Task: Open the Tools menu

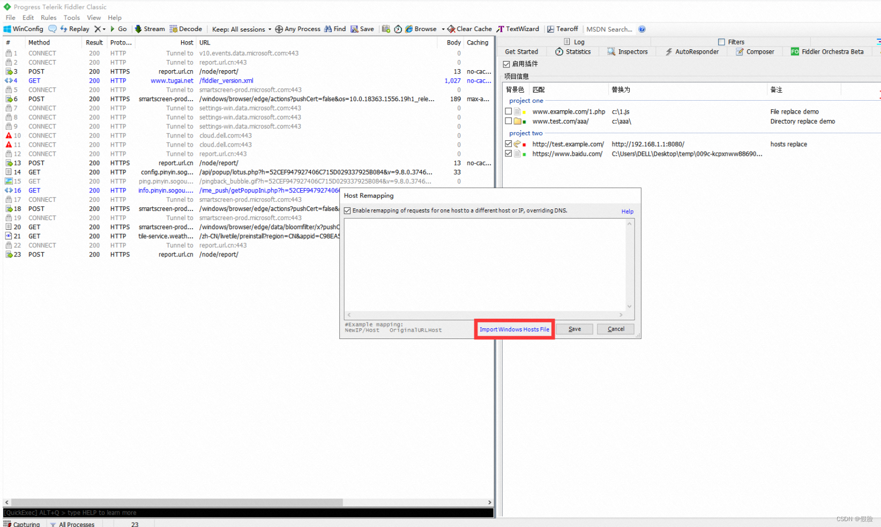Action: (x=72, y=18)
